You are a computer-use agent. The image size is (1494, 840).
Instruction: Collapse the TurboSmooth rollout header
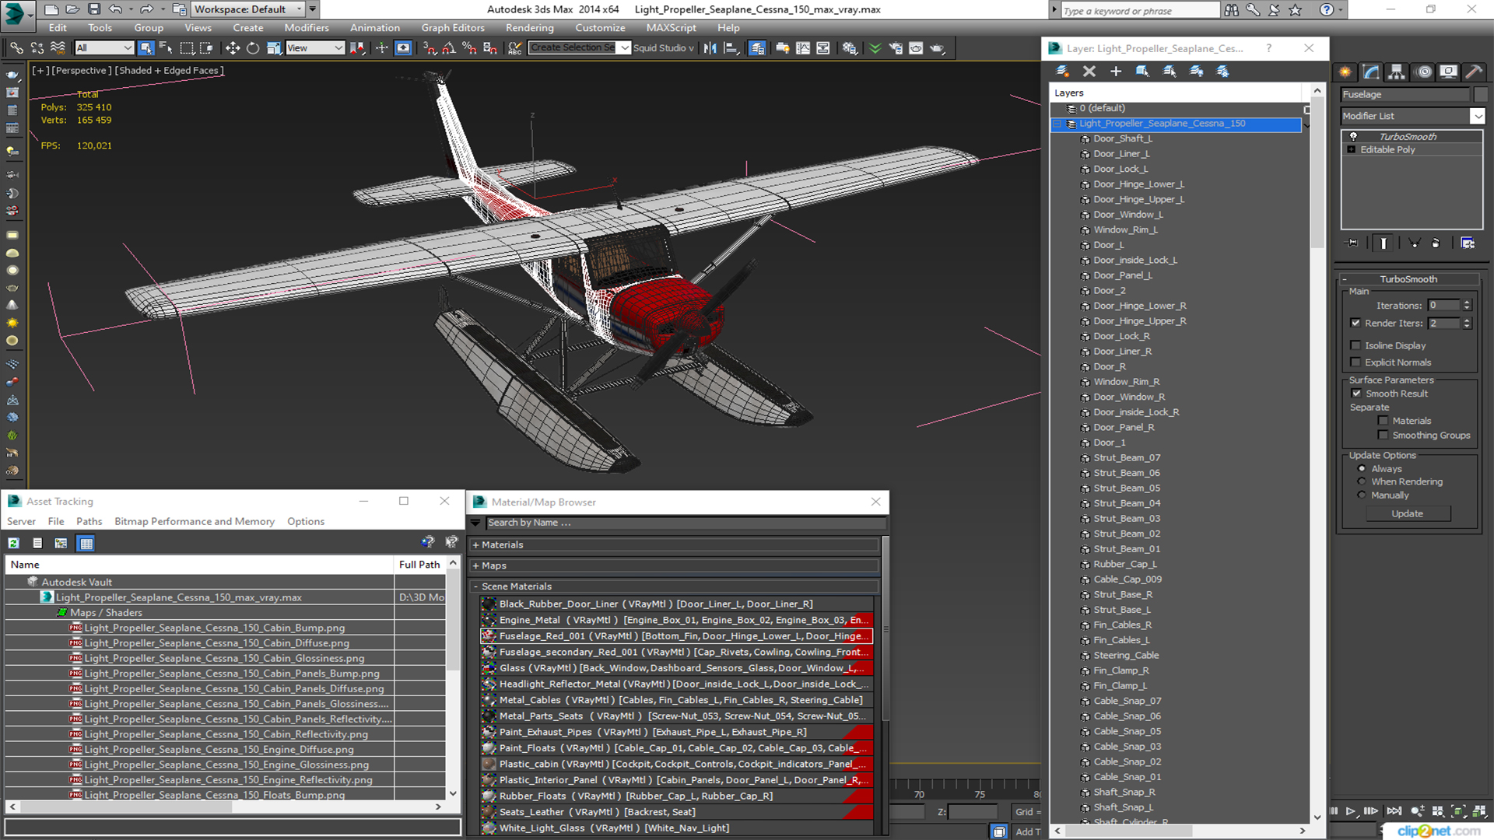1408,279
